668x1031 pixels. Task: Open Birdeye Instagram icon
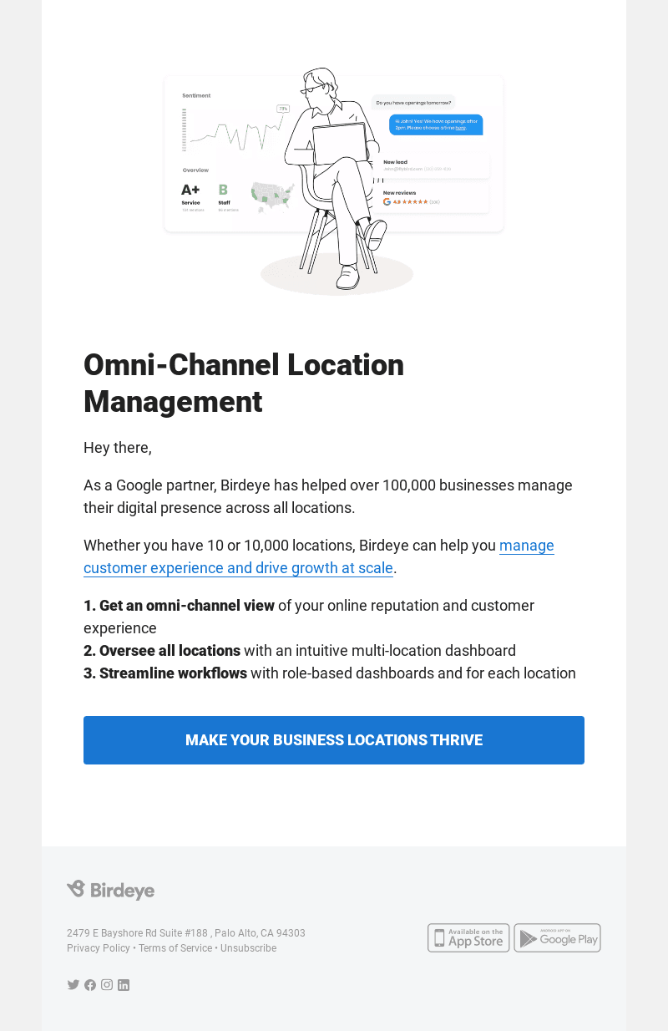coord(107,985)
